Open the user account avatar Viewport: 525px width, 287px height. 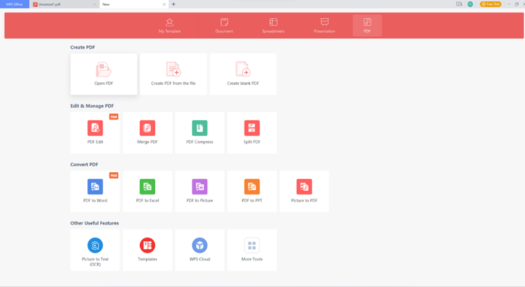point(470,4)
